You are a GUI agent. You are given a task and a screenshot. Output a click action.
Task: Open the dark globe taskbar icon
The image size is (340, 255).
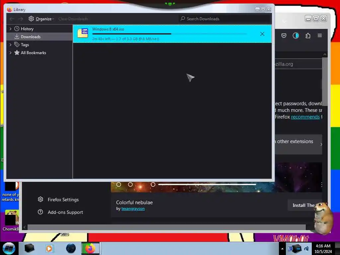[71, 248]
